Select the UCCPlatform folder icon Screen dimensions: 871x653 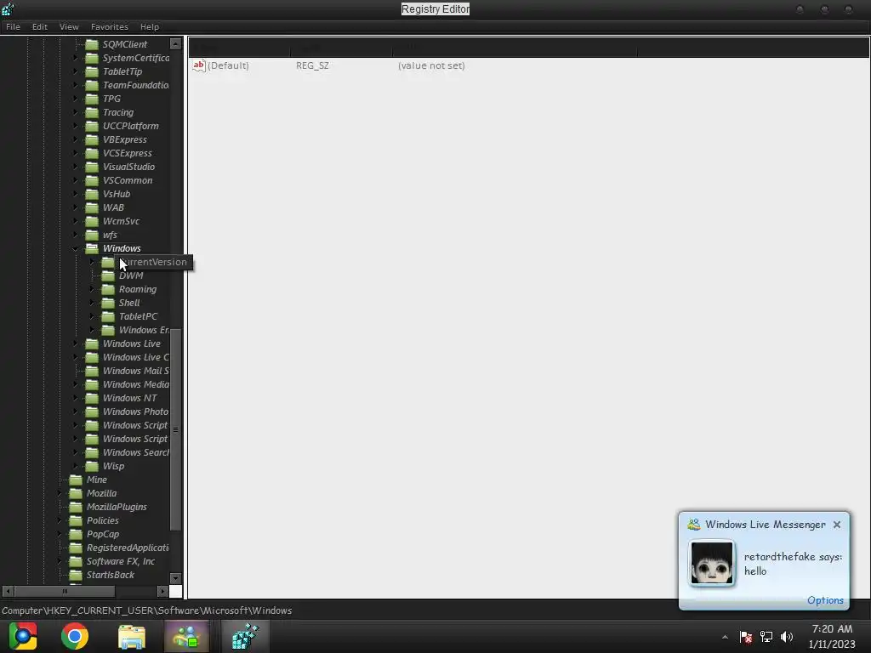coord(92,126)
